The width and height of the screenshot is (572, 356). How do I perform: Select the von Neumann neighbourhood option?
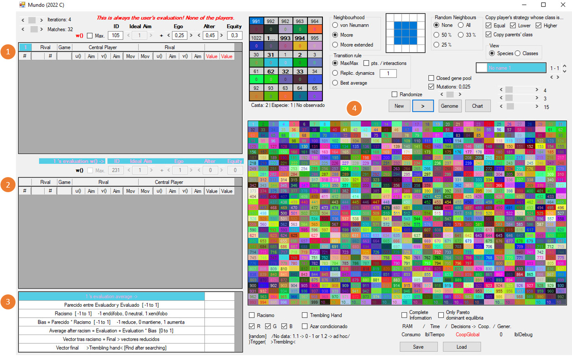pyautogui.click(x=336, y=25)
